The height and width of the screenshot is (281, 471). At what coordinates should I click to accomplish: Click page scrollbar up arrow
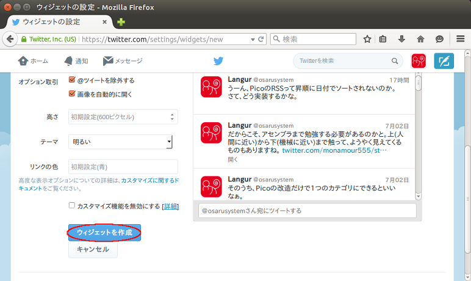(x=467, y=54)
